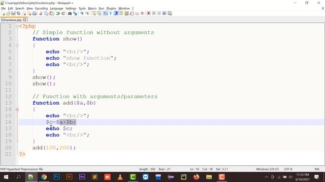Image resolution: width=325 pixels, height=182 pixels.
Task: Create a new file with the New toolbar icon
Action: (x=4, y=14)
